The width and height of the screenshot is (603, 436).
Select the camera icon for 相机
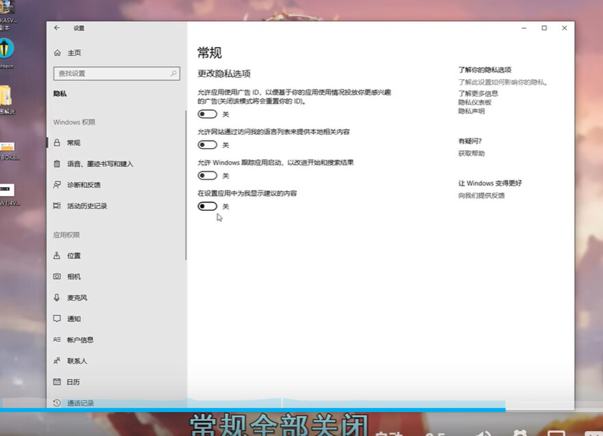[x=57, y=276]
